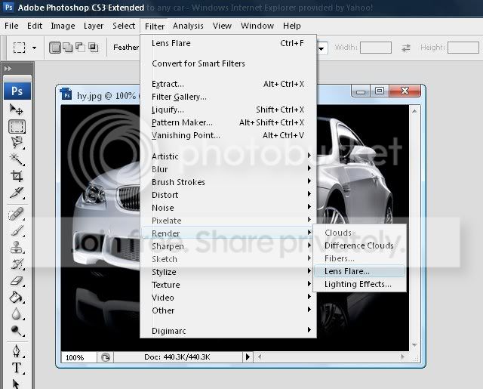Click the hy.jpg document Ps icon
The width and height of the screenshot is (483, 389).
pos(66,94)
